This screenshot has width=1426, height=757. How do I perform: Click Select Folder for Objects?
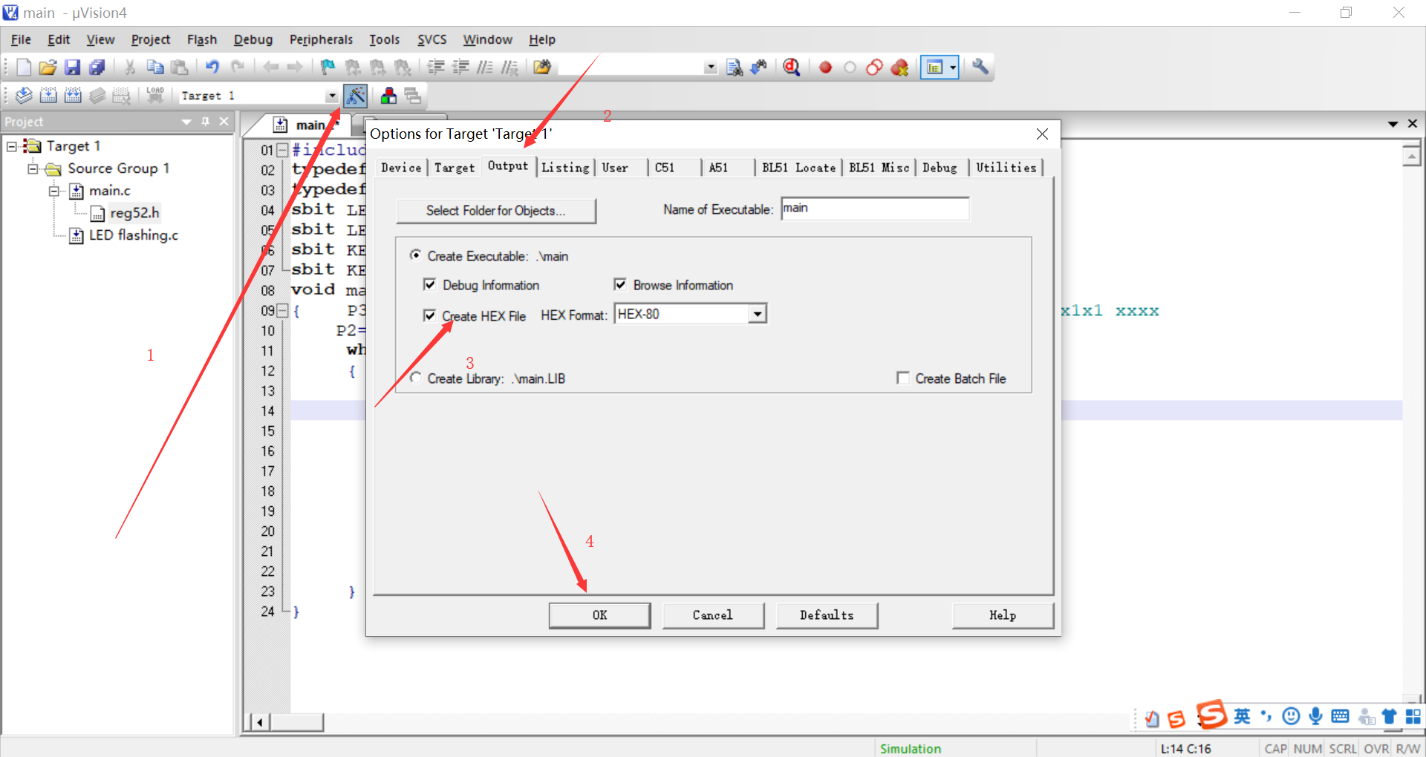[496, 211]
